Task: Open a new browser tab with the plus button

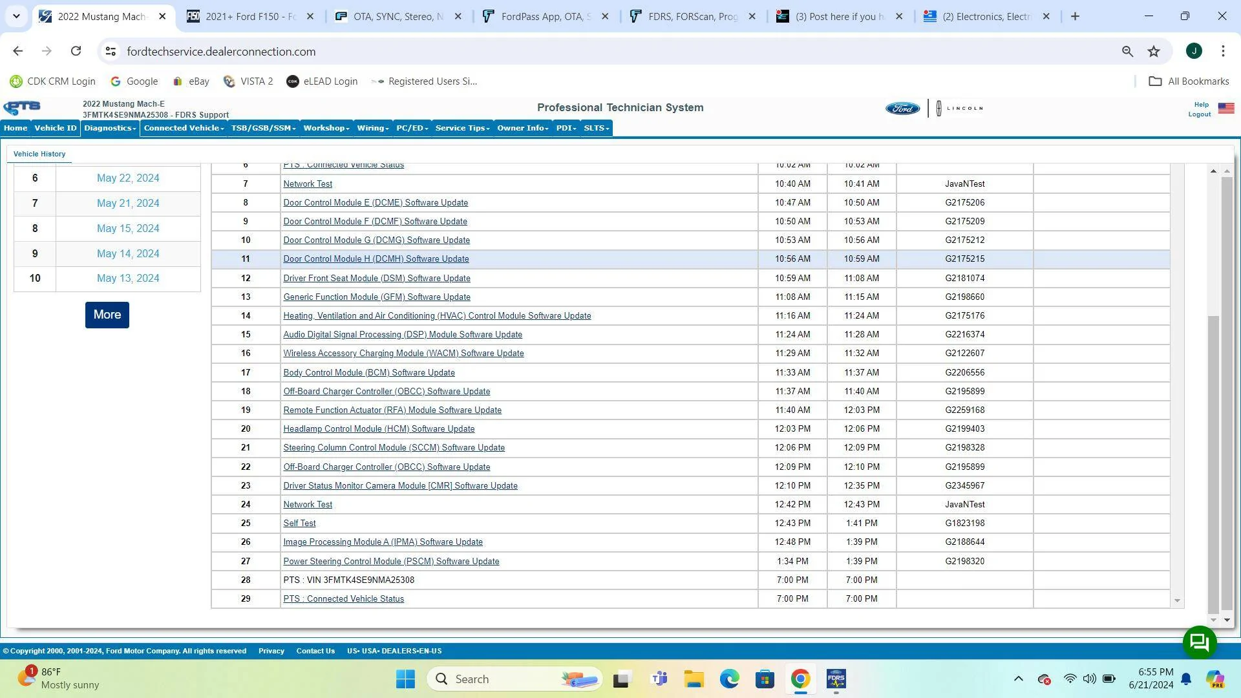Action: click(x=1075, y=16)
